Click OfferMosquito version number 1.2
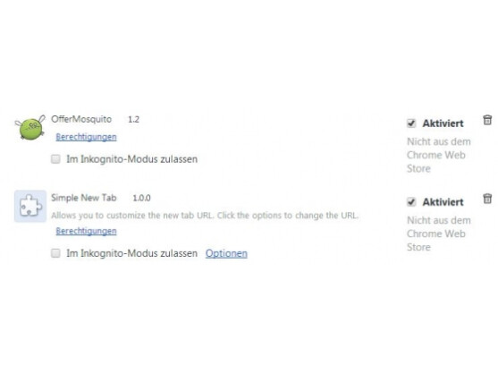The image size is (498, 374). [x=133, y=120]
